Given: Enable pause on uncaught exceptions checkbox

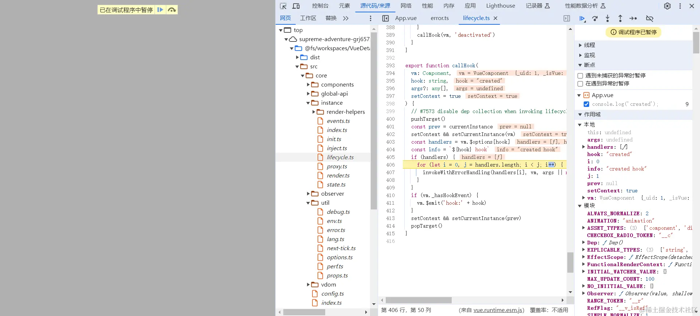Looking at the screenshot, I should pyautogui.click(x=580, y=76).
